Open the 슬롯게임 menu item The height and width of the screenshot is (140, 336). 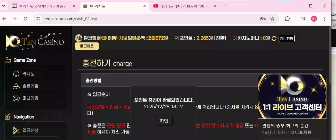[x=30, y=86]
